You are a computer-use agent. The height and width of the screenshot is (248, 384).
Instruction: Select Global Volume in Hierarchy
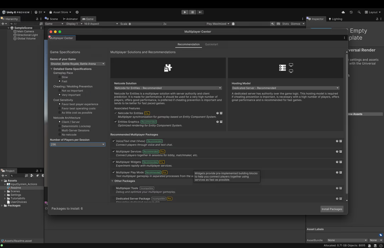click(26, 38)
